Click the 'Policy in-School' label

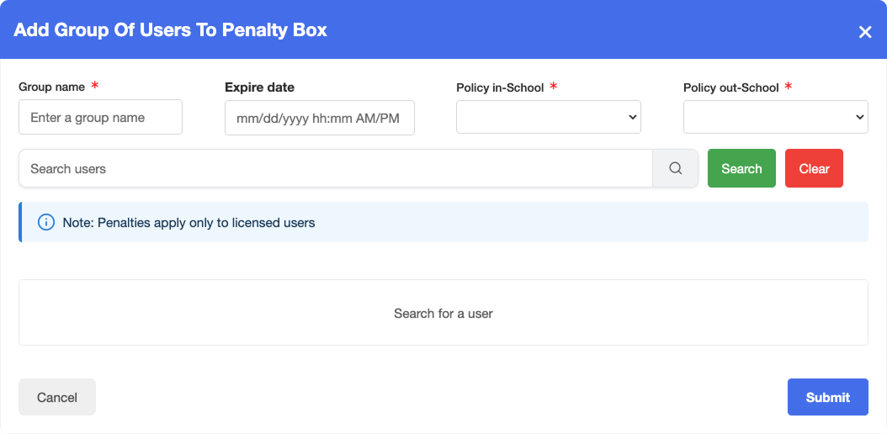tap(500, 87)
